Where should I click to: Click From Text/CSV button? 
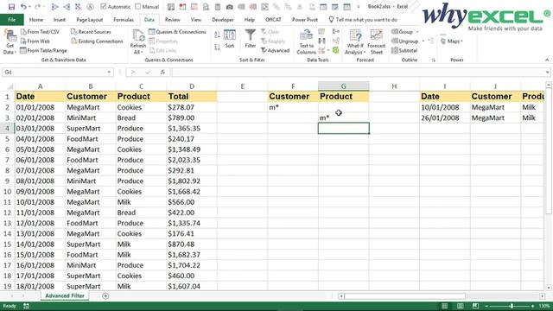click(x=41, y=32)
